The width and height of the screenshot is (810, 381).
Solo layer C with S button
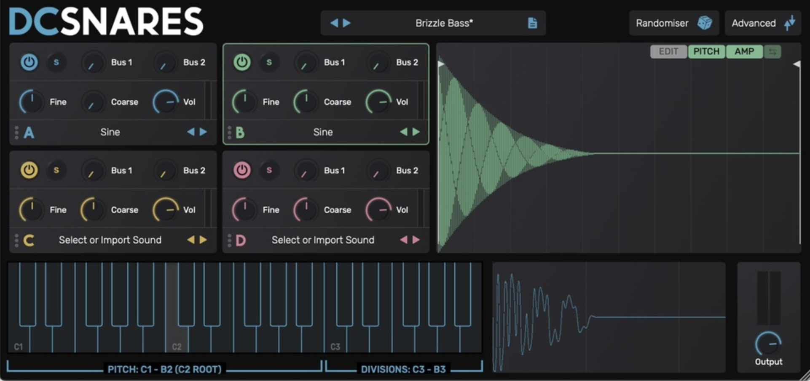coord(56,170)
